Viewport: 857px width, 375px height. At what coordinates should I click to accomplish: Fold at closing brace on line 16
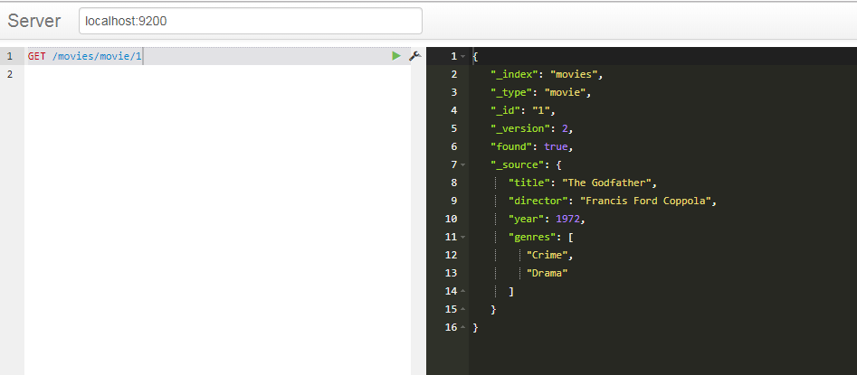[463, 327]
